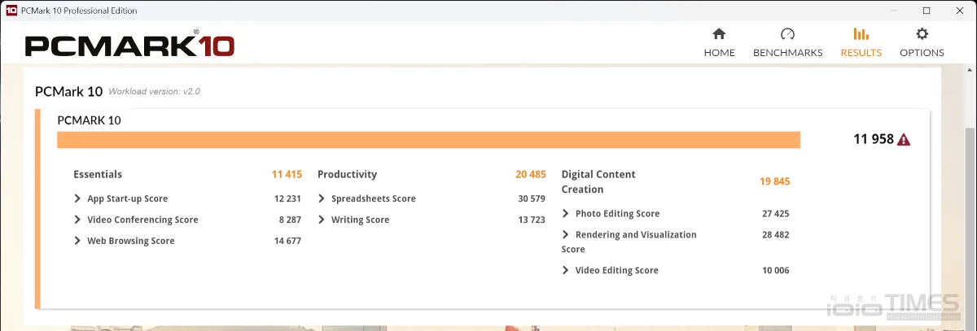
Task: Click Video Conferencing value 8 287
Action: pos(290,220)
